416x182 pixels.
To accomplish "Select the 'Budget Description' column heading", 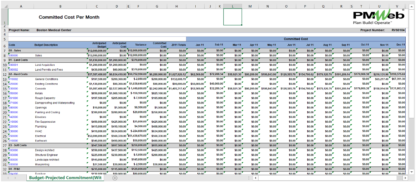I will click(46, 45).
